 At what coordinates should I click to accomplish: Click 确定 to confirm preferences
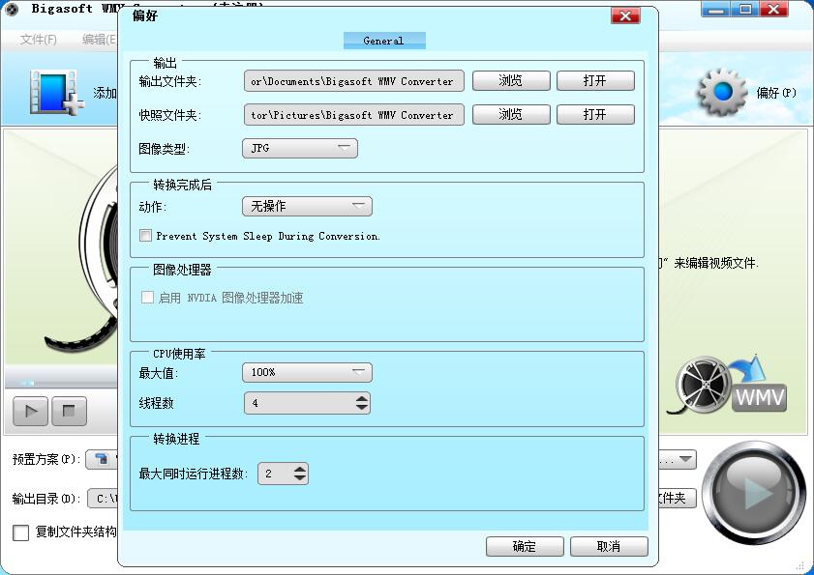(x=525, y=546)
